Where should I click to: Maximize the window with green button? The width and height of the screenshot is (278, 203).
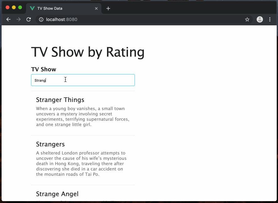[20, 8]
